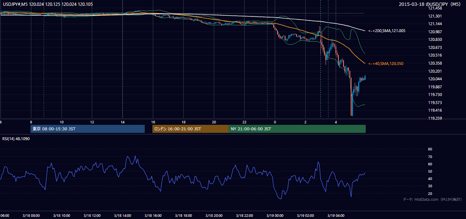Click price axis value 120.673
466x219 pixels.
coord(435,47)
